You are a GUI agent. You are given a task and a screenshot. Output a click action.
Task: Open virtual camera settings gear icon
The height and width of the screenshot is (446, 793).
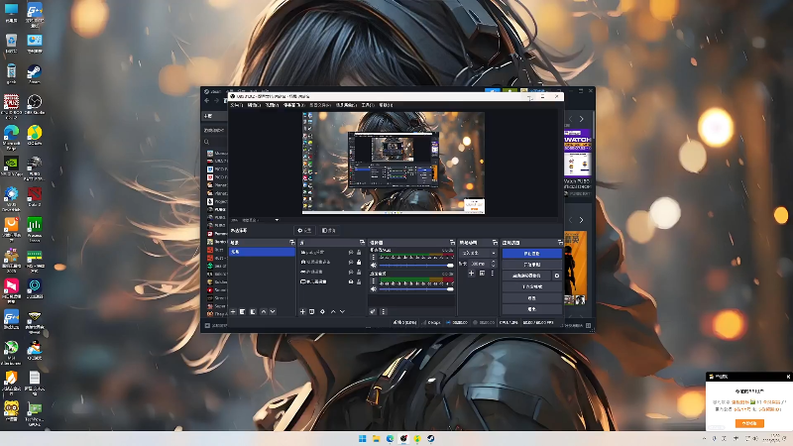pos(557,276)
